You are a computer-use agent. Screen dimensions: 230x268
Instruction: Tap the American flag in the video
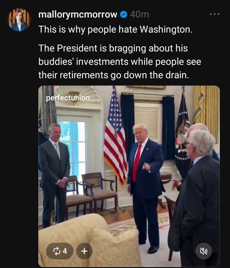coord(115,137)
